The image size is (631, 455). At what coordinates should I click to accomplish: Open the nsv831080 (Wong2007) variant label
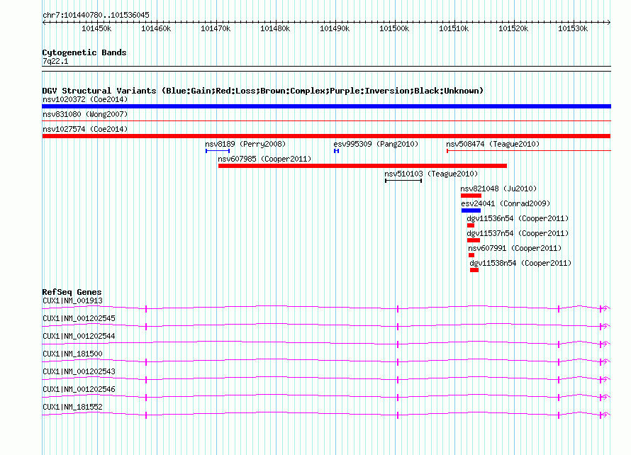pos(85,114)
